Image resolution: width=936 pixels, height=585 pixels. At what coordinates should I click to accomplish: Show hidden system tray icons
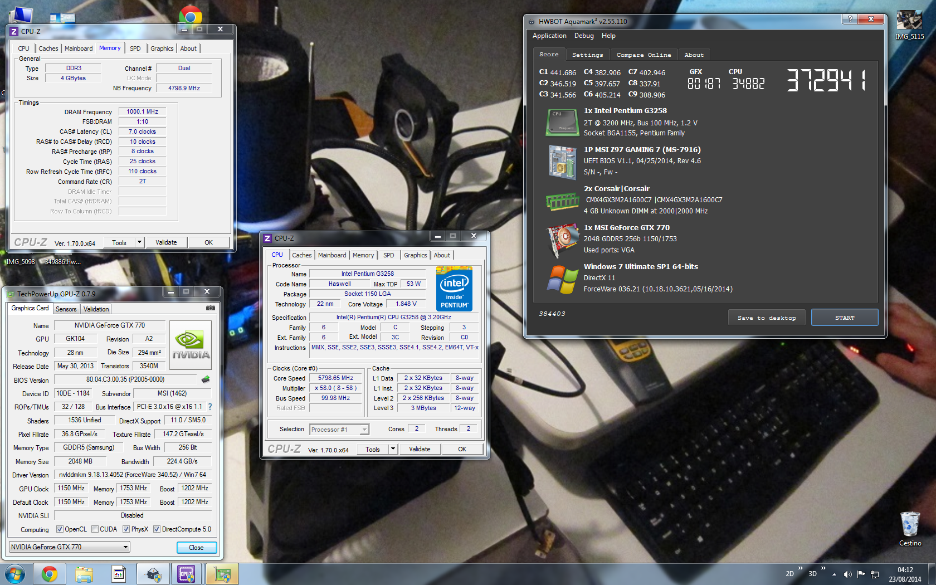click(834, 574)
